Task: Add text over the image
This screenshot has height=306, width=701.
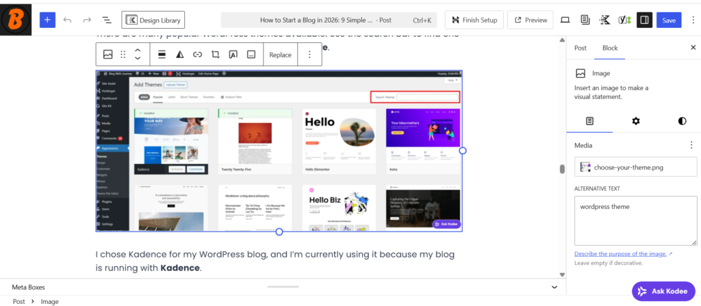Action: [x=233, y=55]
